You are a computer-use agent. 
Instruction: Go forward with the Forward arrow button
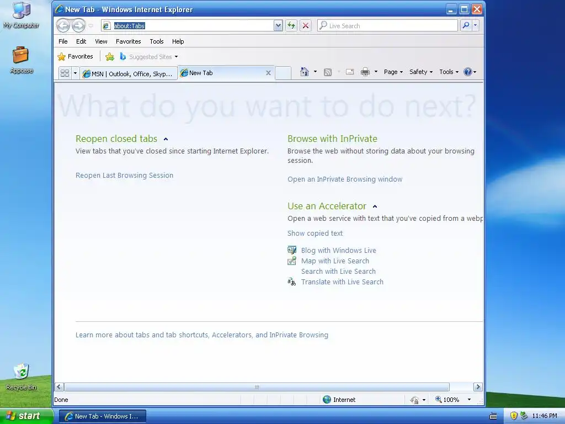[78, 25]
